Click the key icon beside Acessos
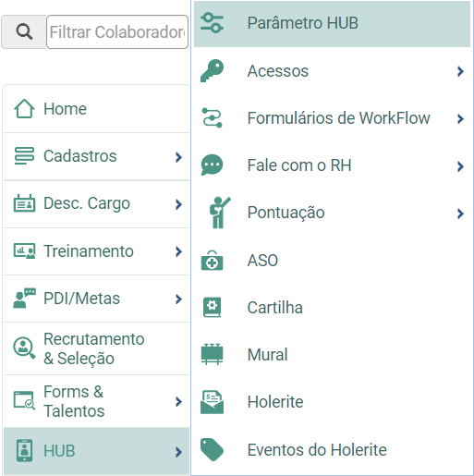 click(212, 70)
